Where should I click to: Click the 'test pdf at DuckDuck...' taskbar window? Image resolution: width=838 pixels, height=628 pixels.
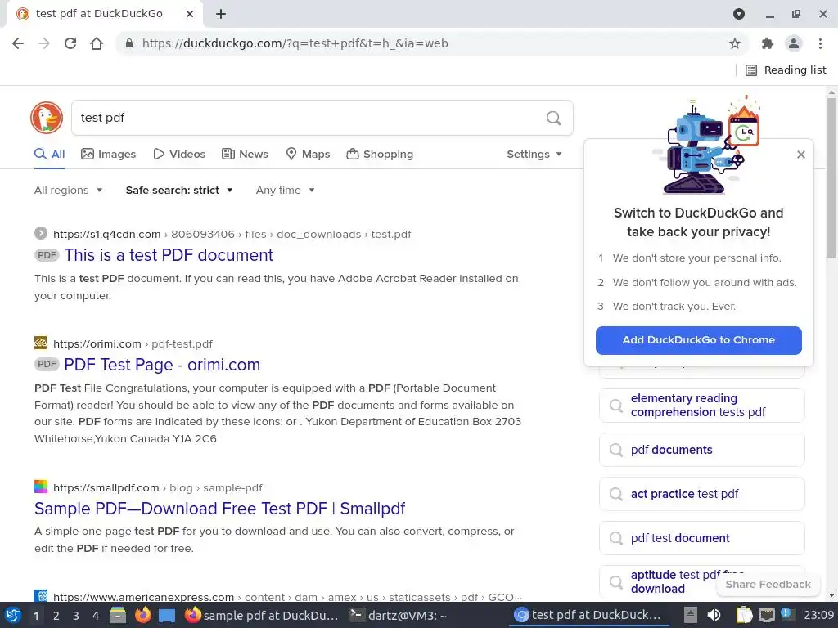tap(588, 615)
